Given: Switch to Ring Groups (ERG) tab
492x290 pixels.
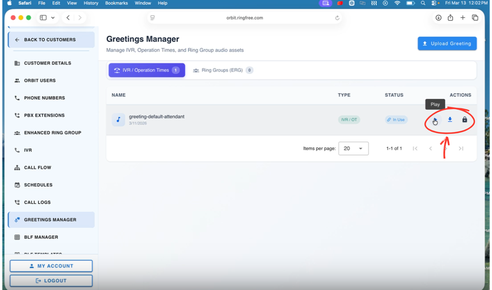Looking at the screenshot, I should (x=222, y=70).
